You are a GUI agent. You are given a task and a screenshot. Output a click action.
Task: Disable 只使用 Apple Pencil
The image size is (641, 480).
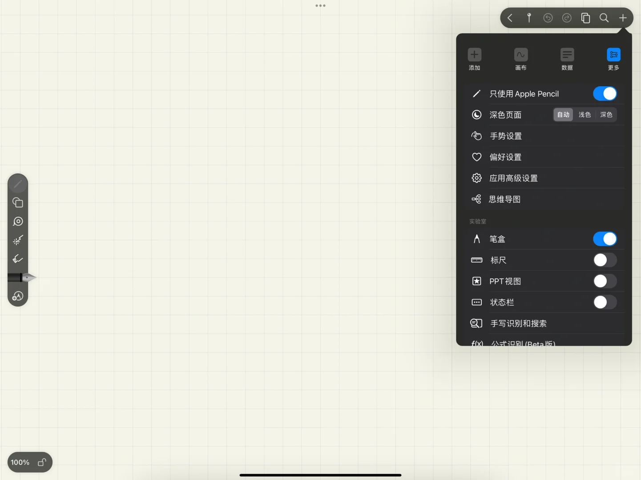coord(605,94)
